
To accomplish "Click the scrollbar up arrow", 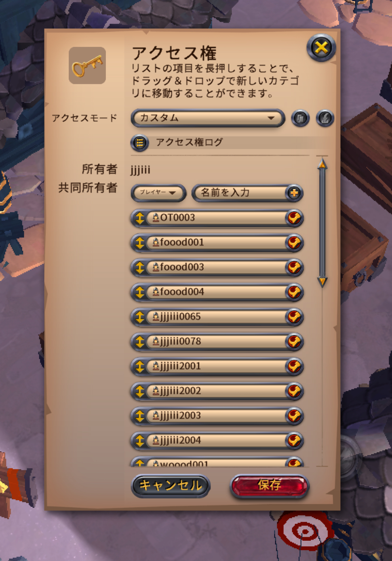I will [322, 164].
